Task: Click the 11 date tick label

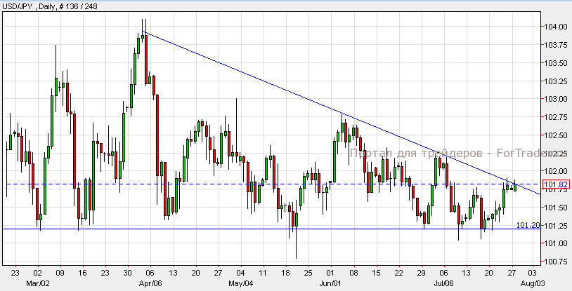Action: click(x=263, y=273)
